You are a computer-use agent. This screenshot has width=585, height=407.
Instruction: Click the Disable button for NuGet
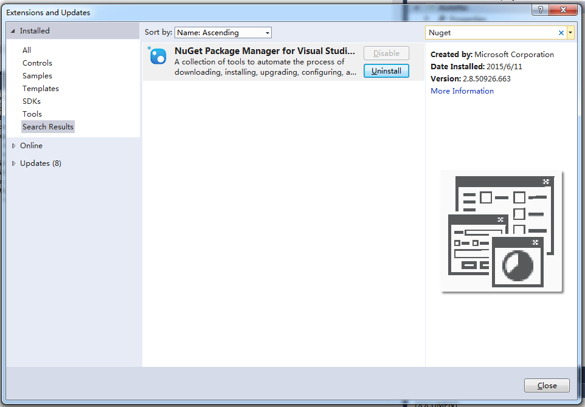(x=386, y=53)
